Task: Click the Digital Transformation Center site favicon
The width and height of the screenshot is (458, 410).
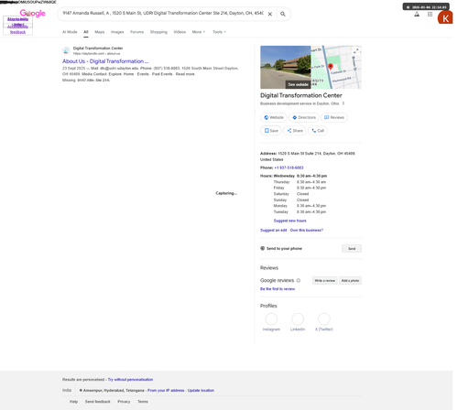Action: pos(66,50)
